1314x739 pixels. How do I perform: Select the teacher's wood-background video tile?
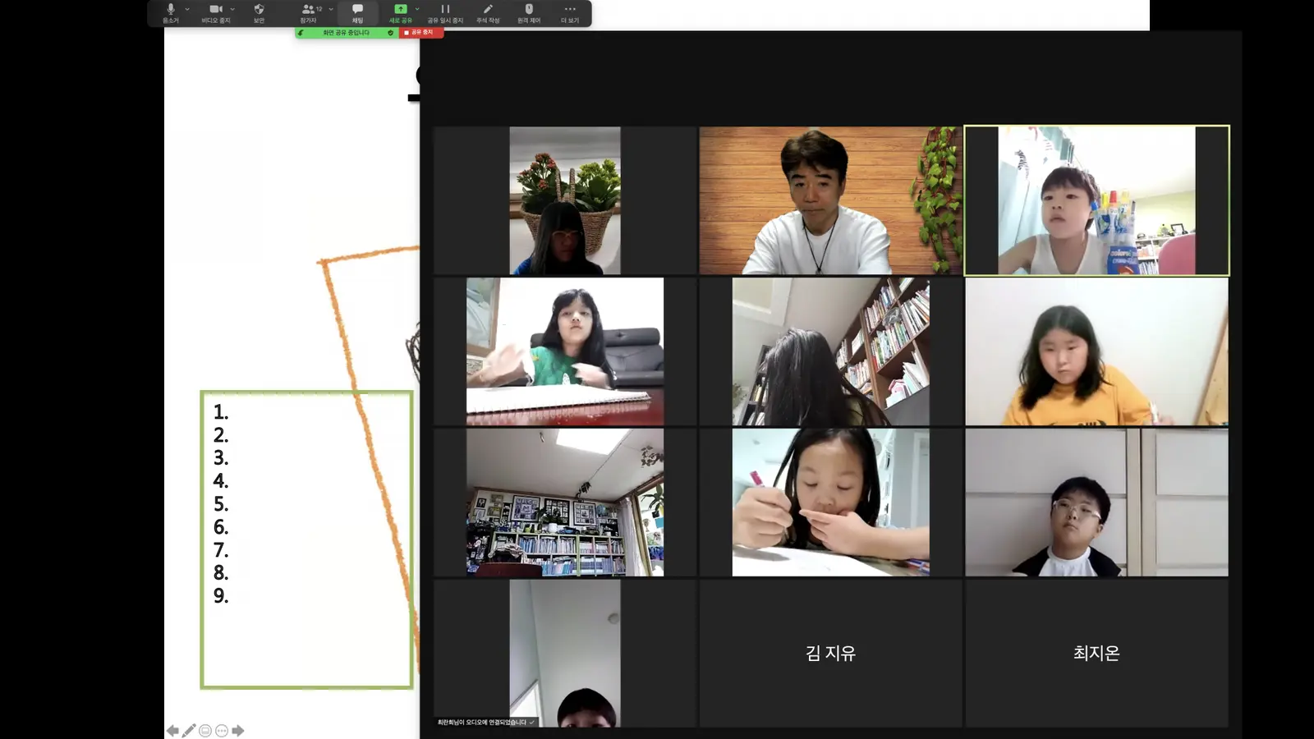pyautogui.click(x=830, y=200)
